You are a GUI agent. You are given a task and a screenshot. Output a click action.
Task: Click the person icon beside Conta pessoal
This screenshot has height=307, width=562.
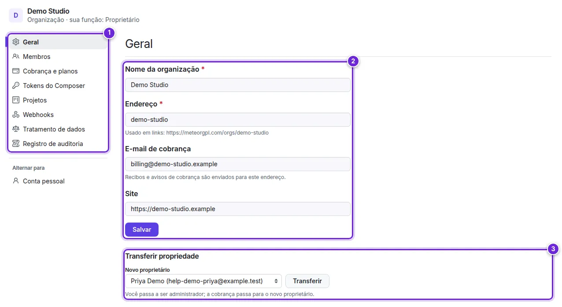pos(16,181)
